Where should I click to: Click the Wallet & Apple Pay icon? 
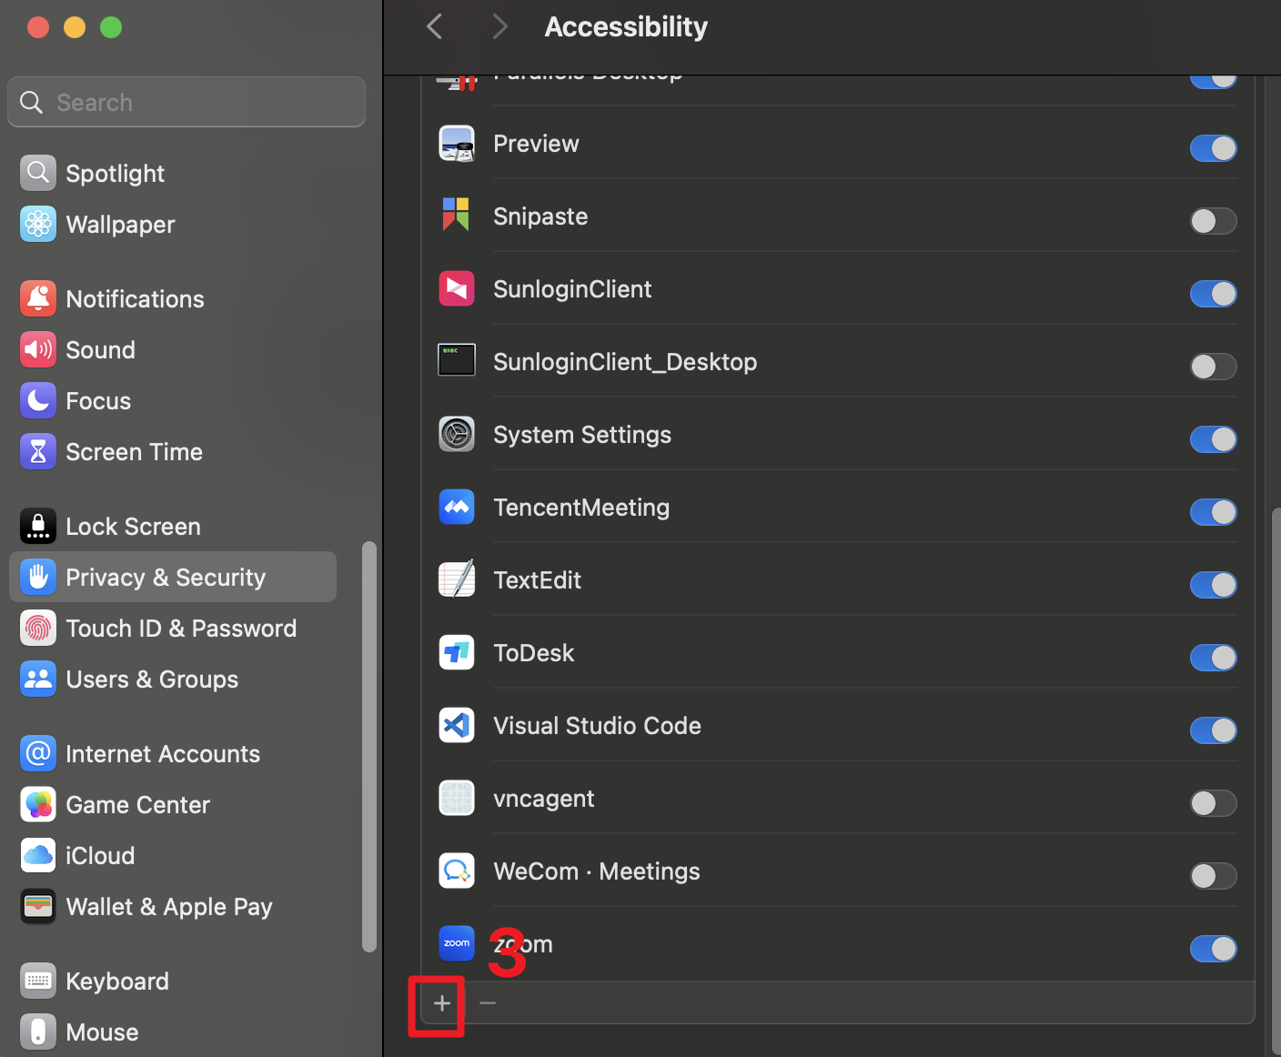(x=38, y=906)
